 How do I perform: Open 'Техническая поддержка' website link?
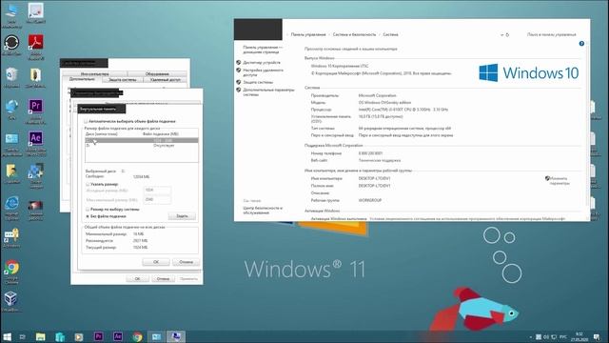(380, 160)
